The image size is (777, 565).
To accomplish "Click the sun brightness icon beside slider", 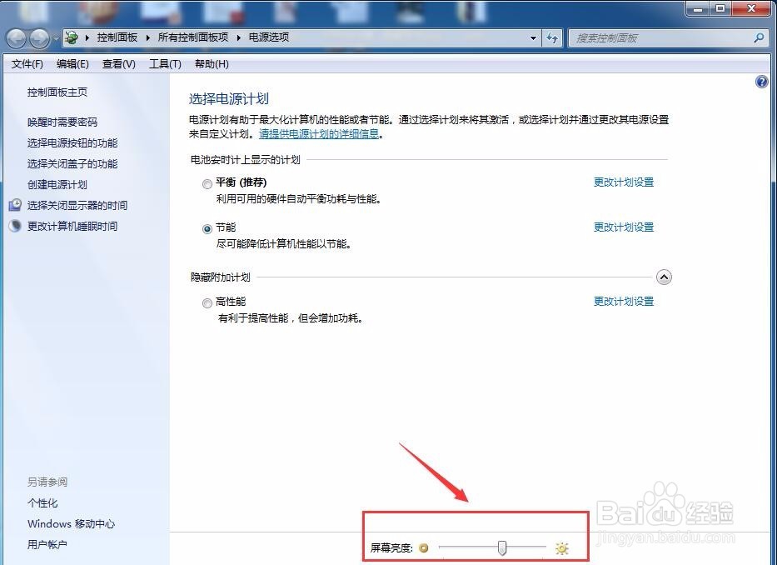I will [x=562, y=547].
